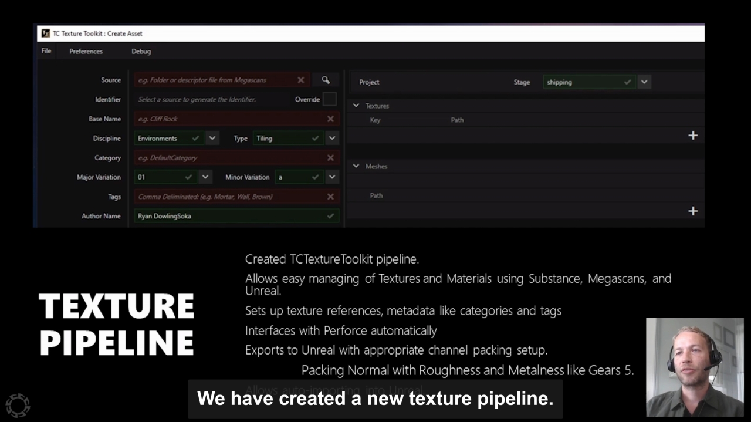Click the Discipline field validation checkmark
The width and height of the screenshot is (751, 422).
pyautogui.click(x=195, y=139)
